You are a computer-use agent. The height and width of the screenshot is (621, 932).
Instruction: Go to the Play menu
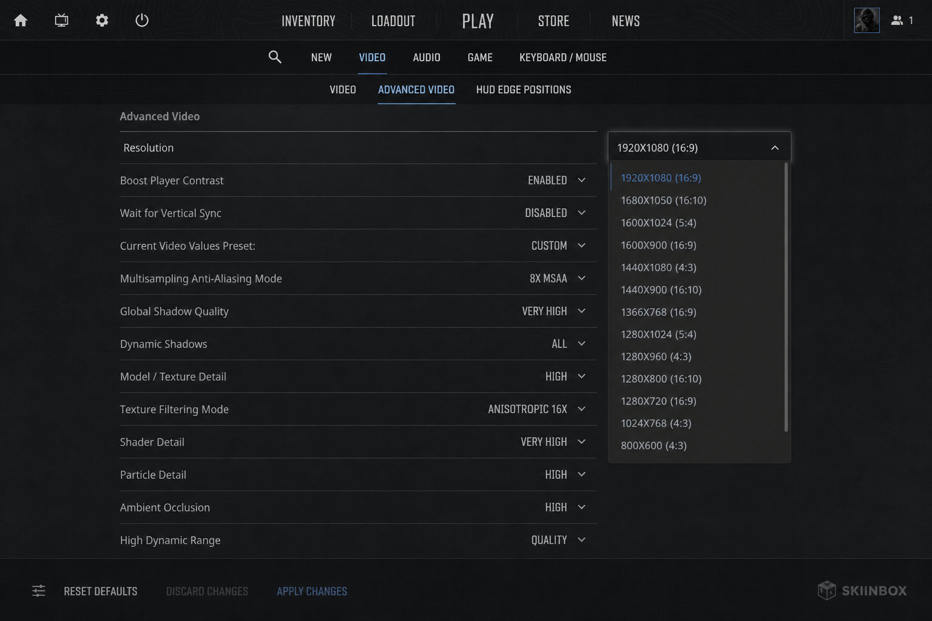[x=478, y=21]
